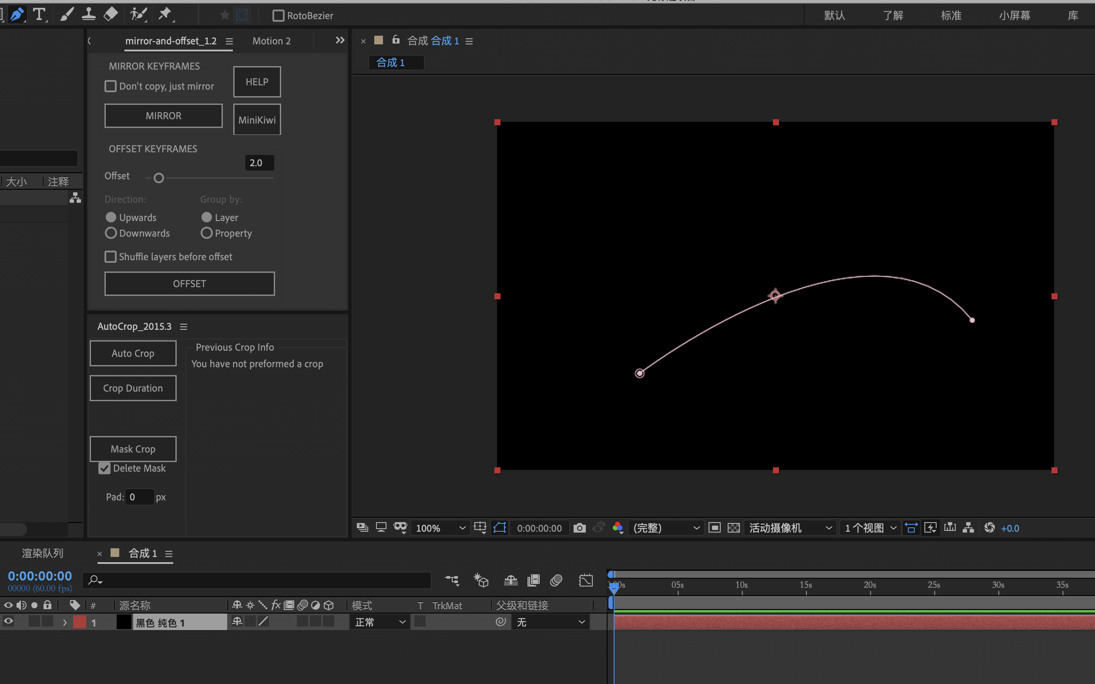
Task: Click the reset exposure icon
Action: 989,528
